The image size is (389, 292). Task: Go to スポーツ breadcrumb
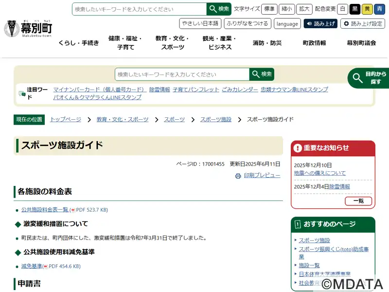175,119
